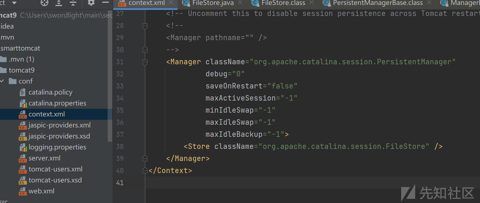Open catalina.properties file
480x203 pixels.
pos(57,103)
